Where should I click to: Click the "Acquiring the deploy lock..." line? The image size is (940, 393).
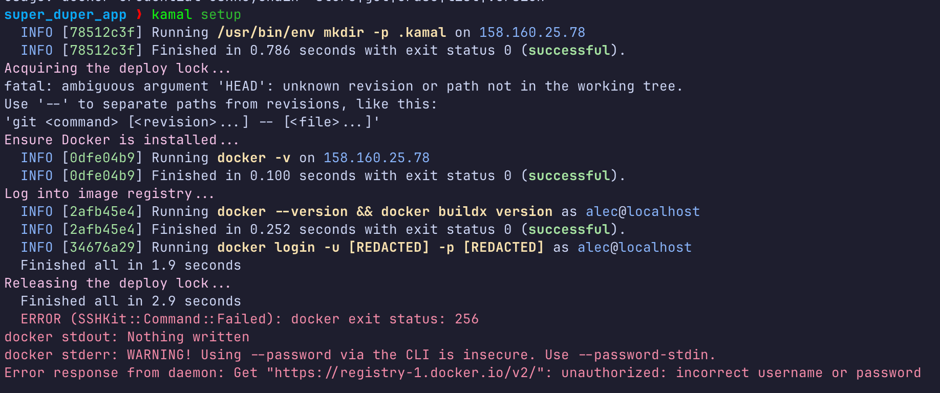tap(117, 69)
